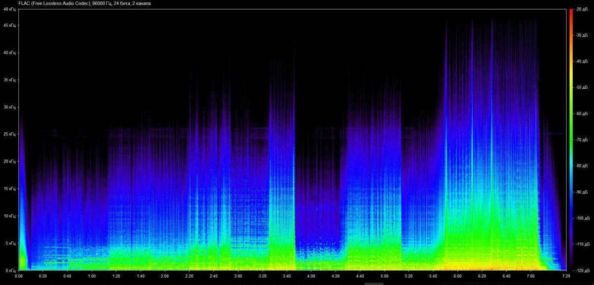
Task: Click the -30 дБ level scale label
Action: pos(582,36)
